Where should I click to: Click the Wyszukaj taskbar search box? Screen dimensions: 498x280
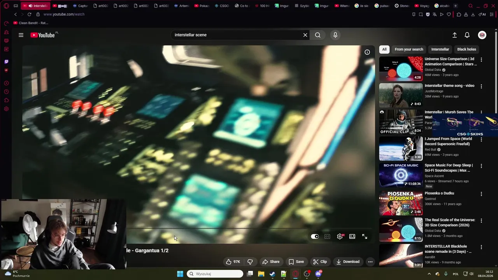[x=215, y=274]
